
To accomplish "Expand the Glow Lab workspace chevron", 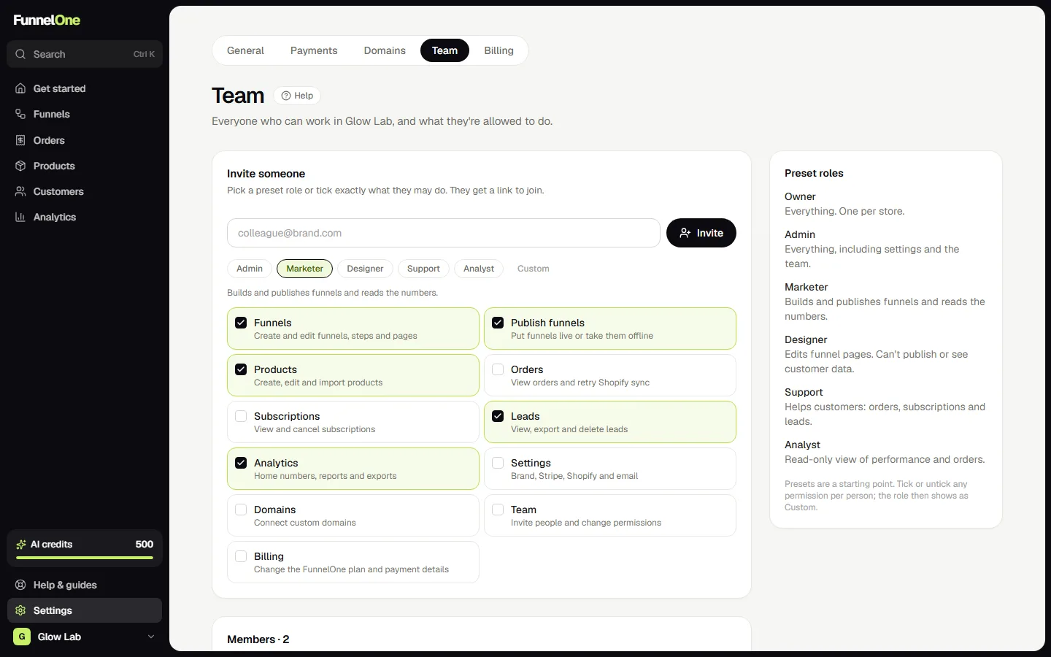I will (x=151, y=637).
